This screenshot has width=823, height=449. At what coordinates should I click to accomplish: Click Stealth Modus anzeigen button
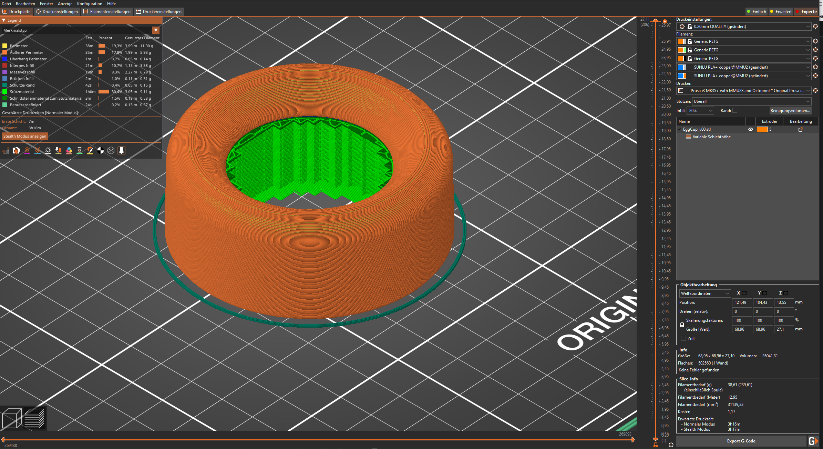pyautogui.click(x=25, y=136)
